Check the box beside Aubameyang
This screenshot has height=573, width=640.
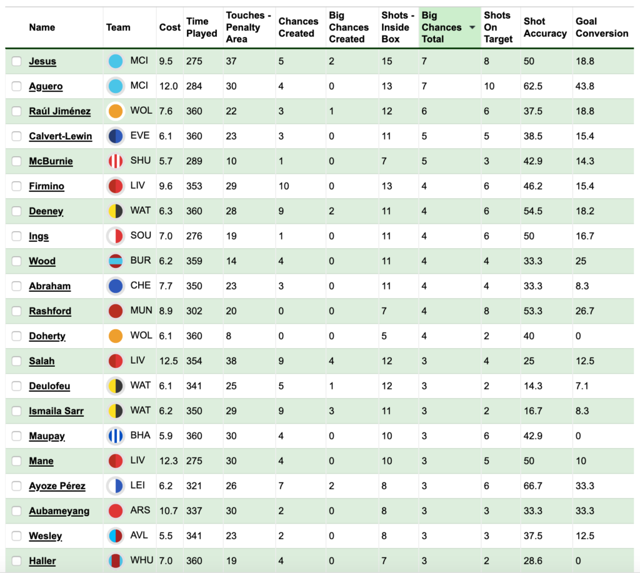pyautogui.click(x=16, y=511)
